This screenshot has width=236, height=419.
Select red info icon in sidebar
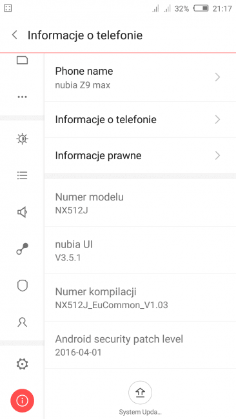tap(22, 400)
